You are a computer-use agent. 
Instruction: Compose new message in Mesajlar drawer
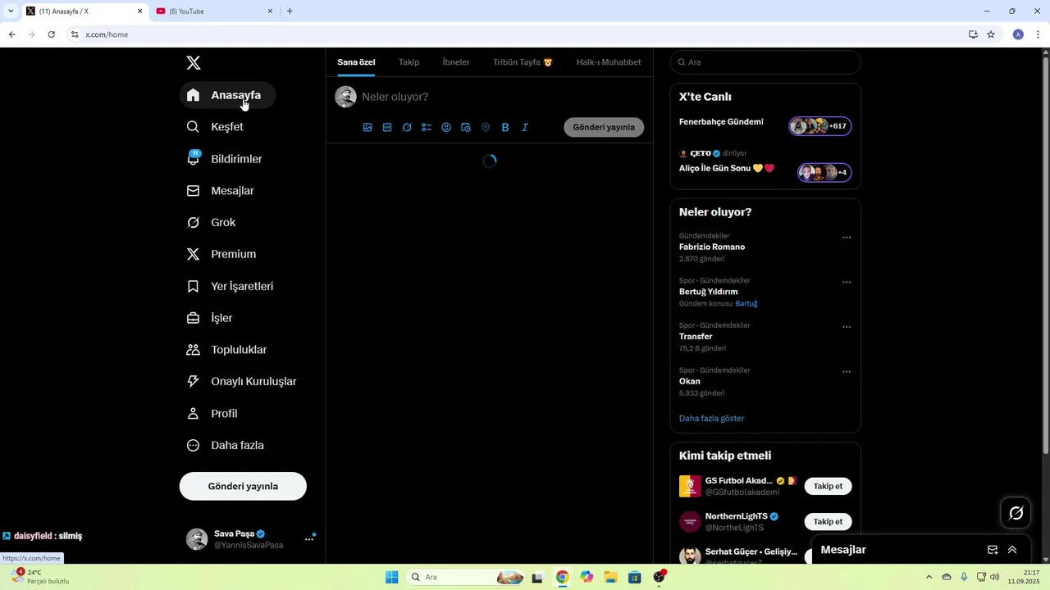pos(993,550)
